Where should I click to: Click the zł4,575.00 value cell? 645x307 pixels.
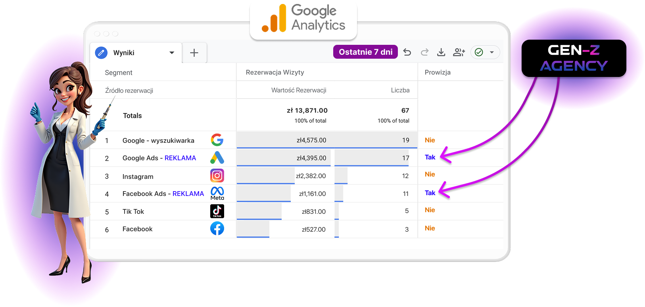point(311,140)
